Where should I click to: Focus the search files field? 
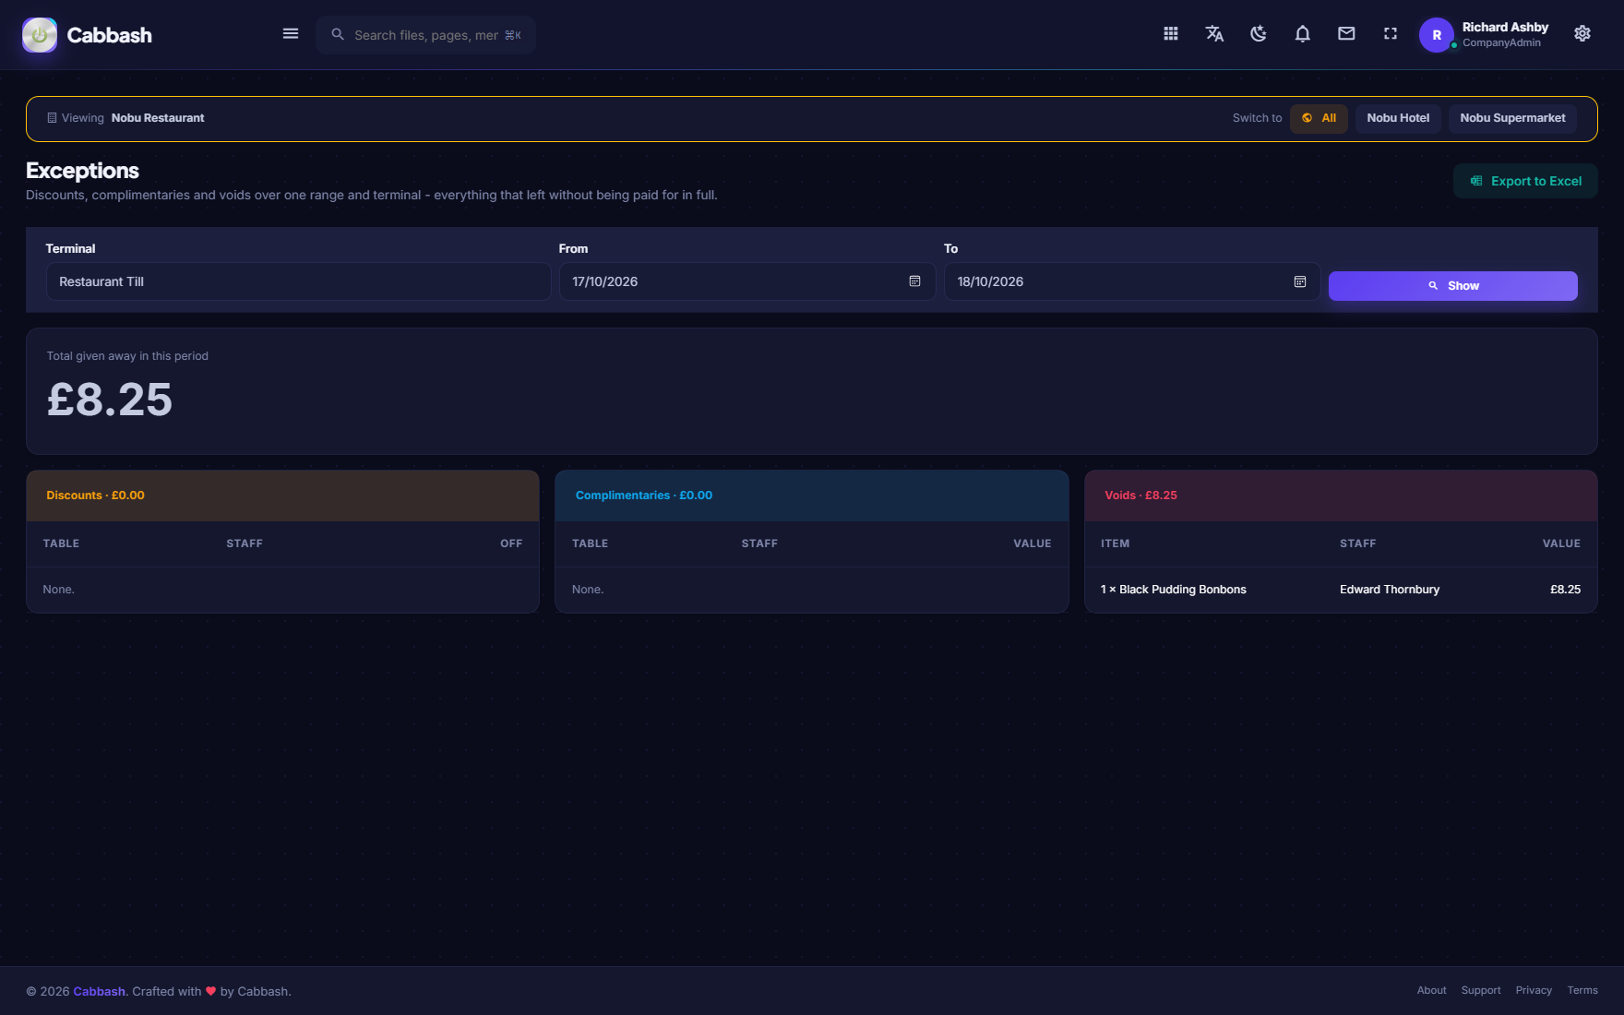426,35
